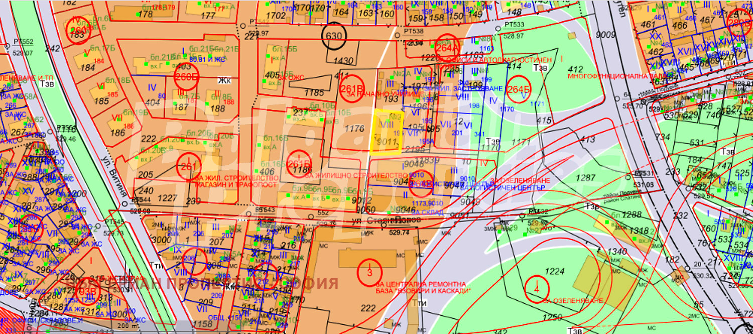Viewport: 753px width, 334px height.
Task: Click parcel number 1702
Action: (x=276, y=16)
